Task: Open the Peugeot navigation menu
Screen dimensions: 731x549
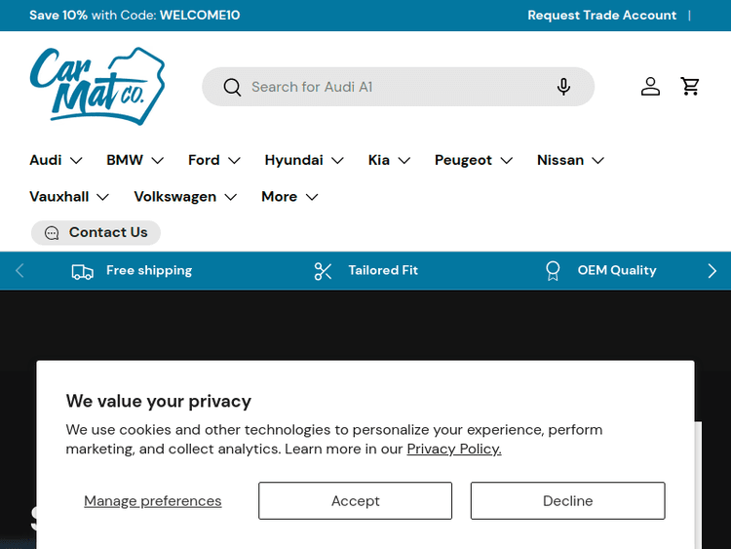Action: 474,160
